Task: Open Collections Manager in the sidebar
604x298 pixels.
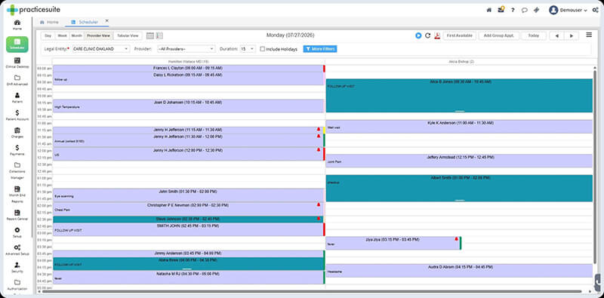Action: pos(17,171)
